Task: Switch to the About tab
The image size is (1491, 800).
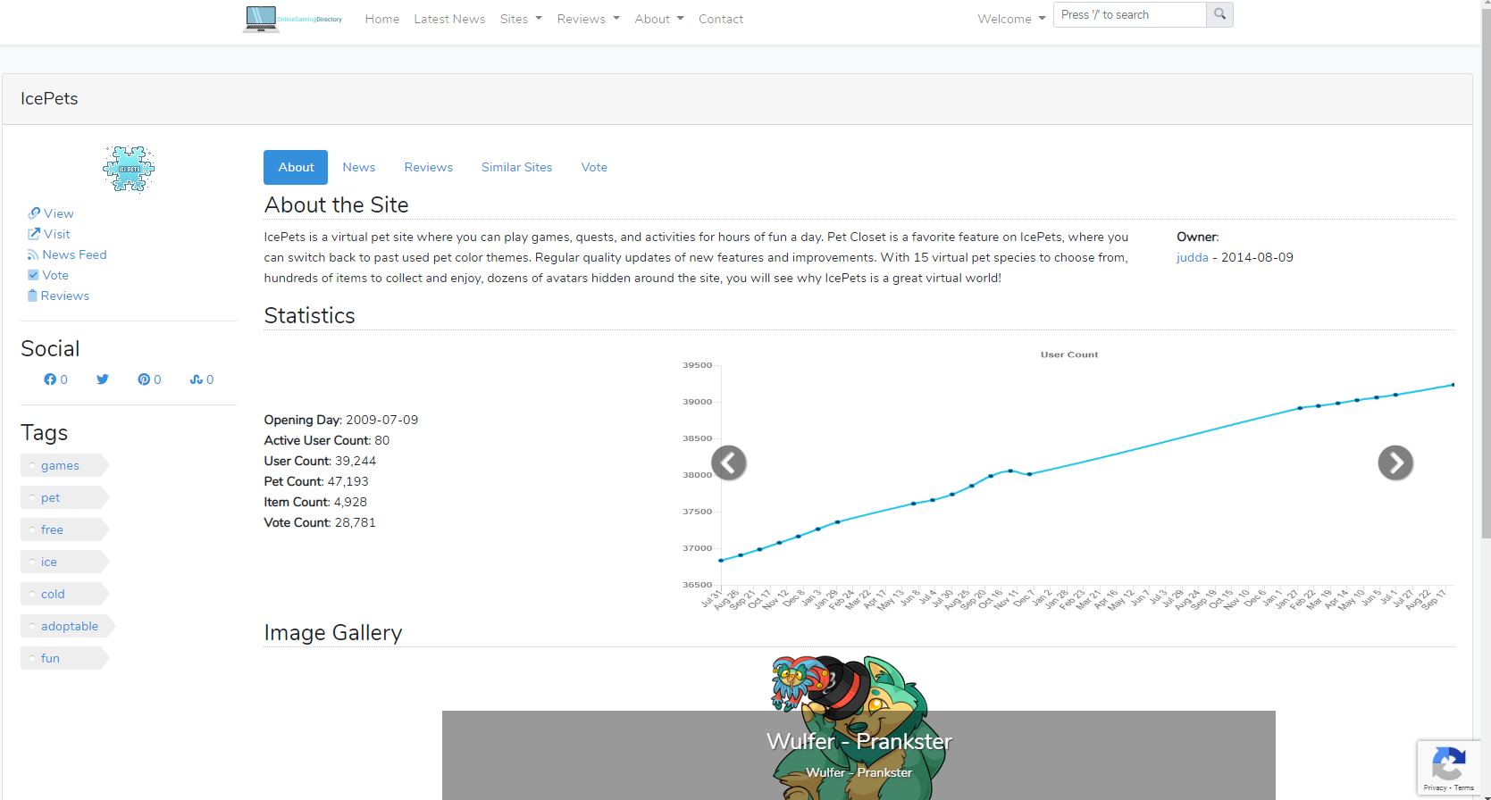Action: click(296, 167)
